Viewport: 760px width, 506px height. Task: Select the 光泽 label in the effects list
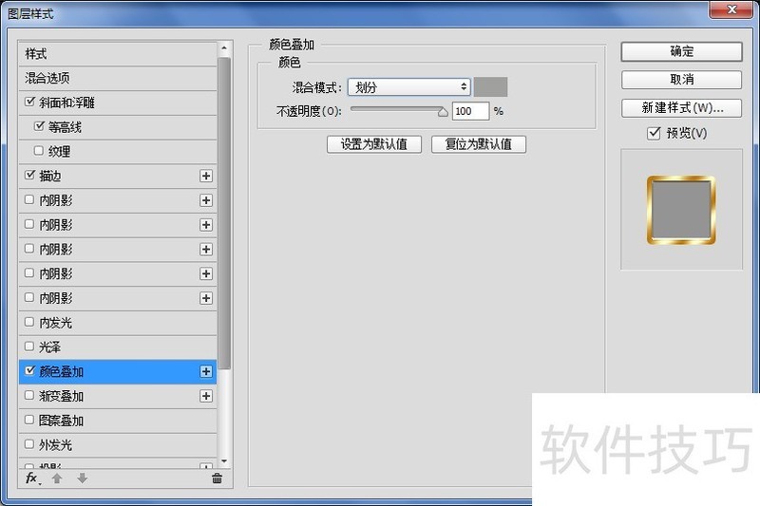click(50, 347)
